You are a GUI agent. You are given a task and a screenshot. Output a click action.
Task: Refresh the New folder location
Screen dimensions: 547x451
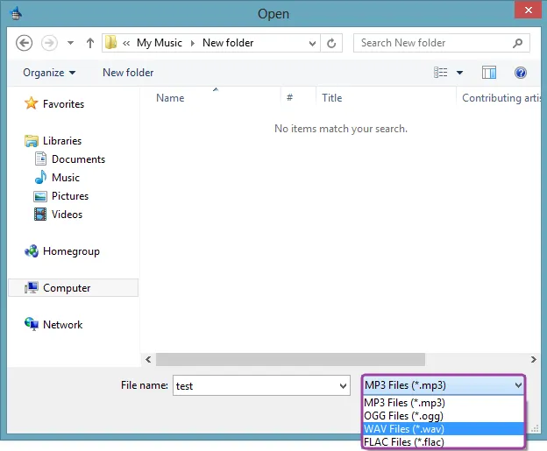pyautogui.click(x=331, y=43)
